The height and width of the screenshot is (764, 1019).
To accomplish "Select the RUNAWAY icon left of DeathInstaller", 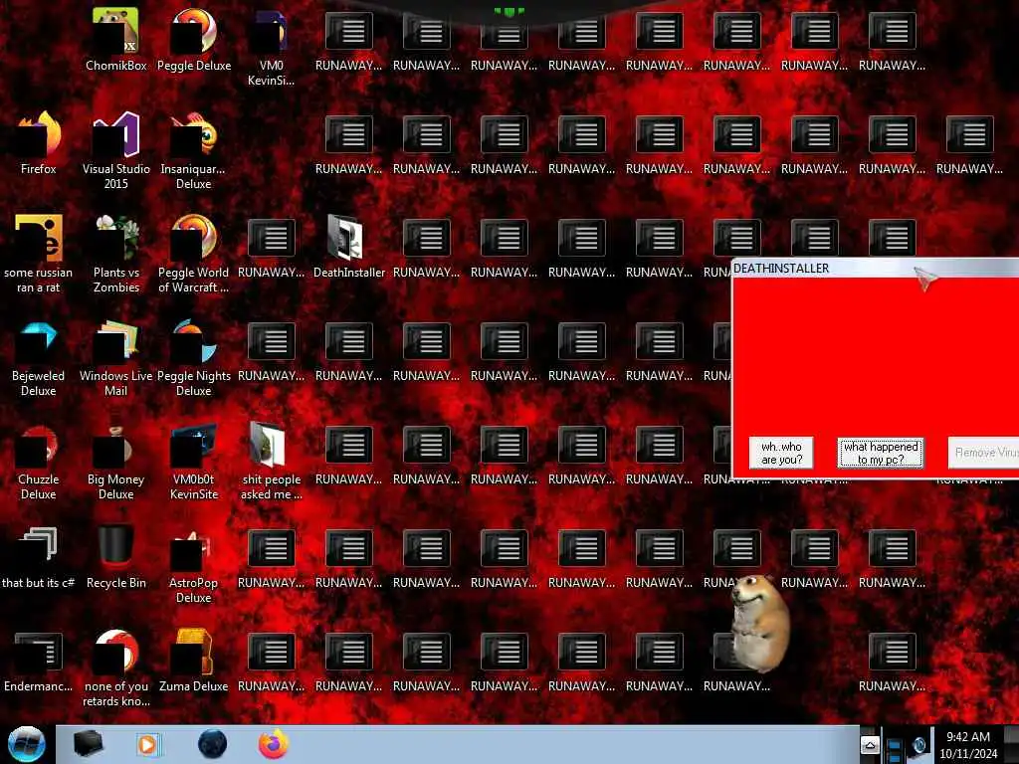I will (x=271, y=247).
